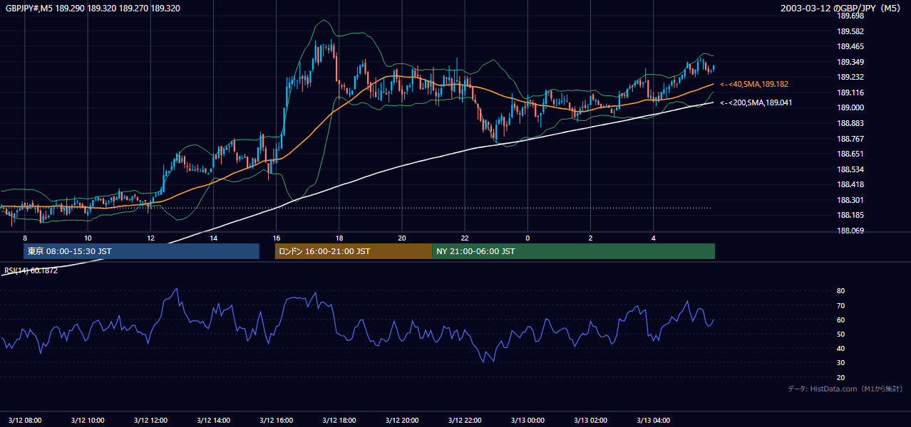911x427 pixels.
Task: Click hour tick 8 under the price chart
Action: point(25,238)
